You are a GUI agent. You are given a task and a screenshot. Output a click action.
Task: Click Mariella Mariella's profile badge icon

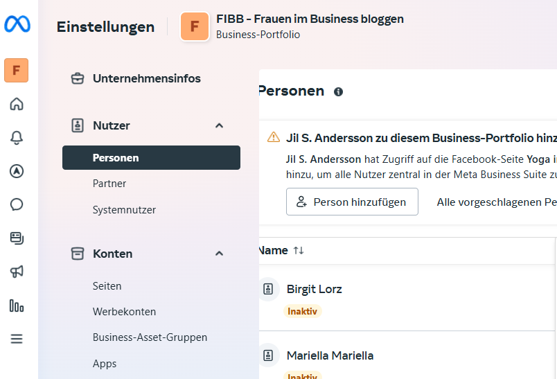(x=268, y=355)
